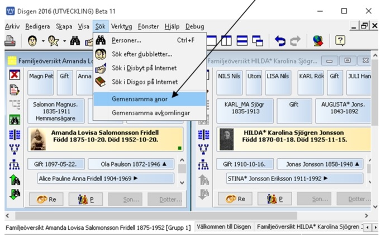
Task: Click the greyed redo arrow icon
Action: (296, 41)
